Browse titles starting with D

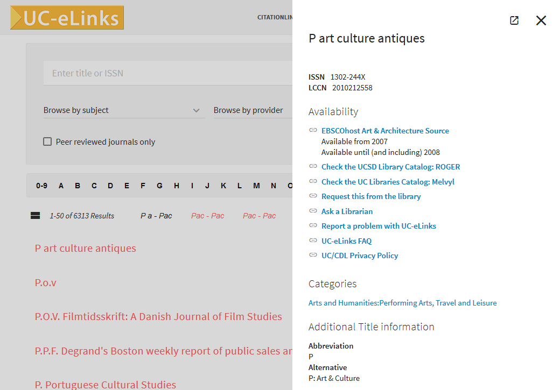[110, 186]
